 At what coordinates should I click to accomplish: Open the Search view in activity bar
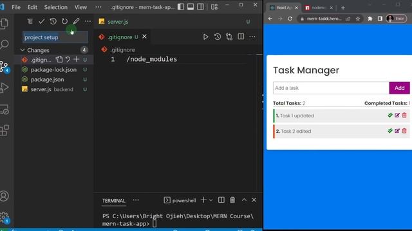[x=5, y=44]
